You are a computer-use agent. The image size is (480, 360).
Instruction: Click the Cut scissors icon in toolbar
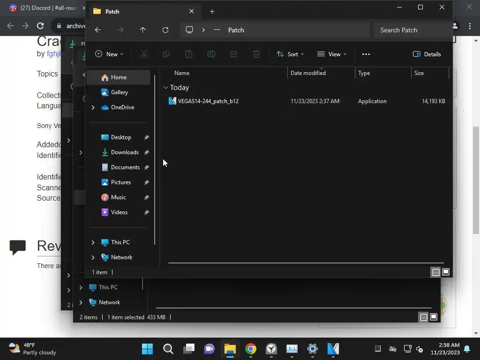143,54
